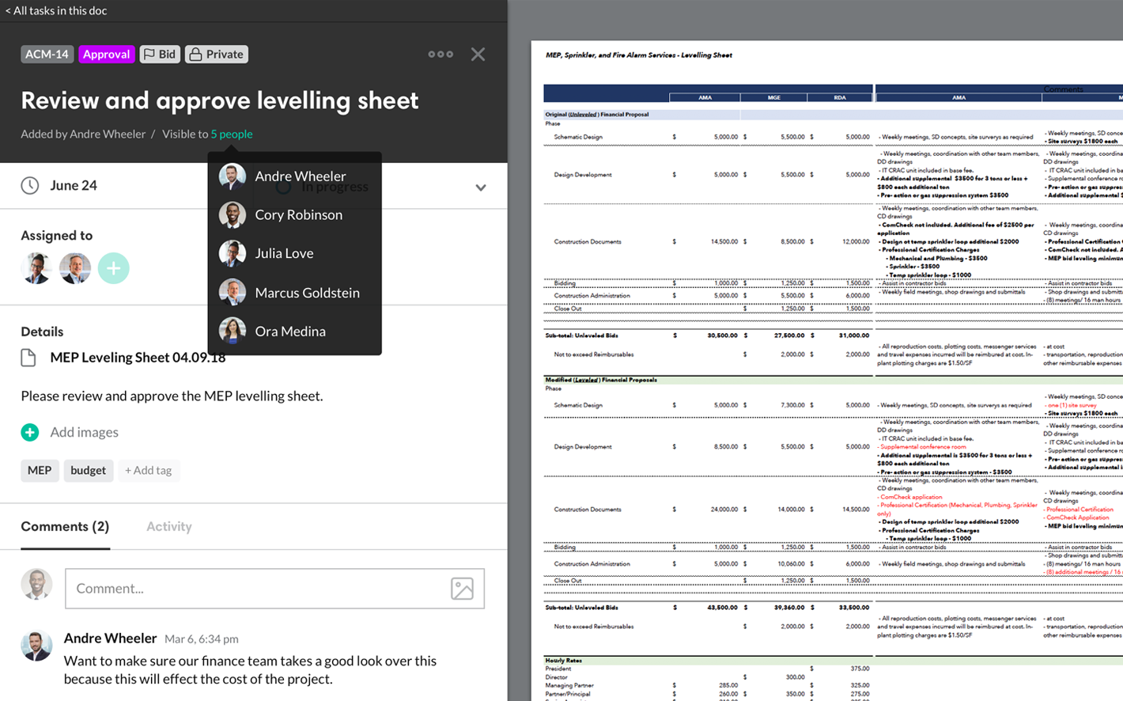Click the green add assignee plus button

113,268
